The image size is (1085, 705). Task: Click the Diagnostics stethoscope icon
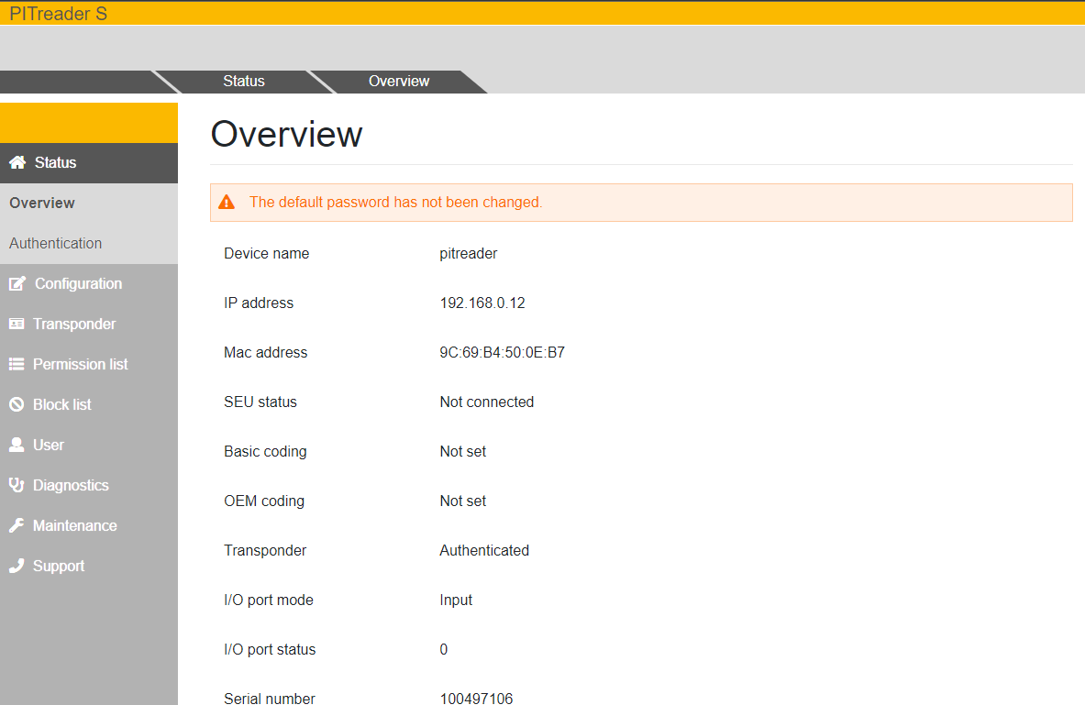click(17, 485)
